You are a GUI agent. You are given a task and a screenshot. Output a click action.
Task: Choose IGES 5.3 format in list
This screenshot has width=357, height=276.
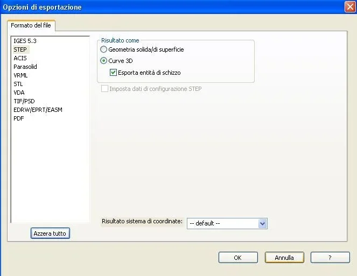(x=25, y=41)
